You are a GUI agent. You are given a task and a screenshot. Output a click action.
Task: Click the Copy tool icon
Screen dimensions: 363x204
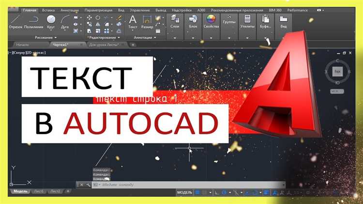pos(89,24)
